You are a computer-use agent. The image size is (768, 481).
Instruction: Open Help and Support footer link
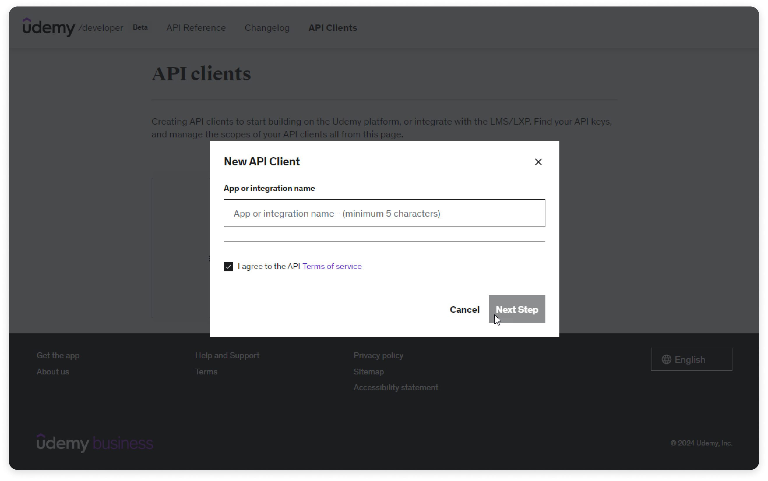click(227, 355)
